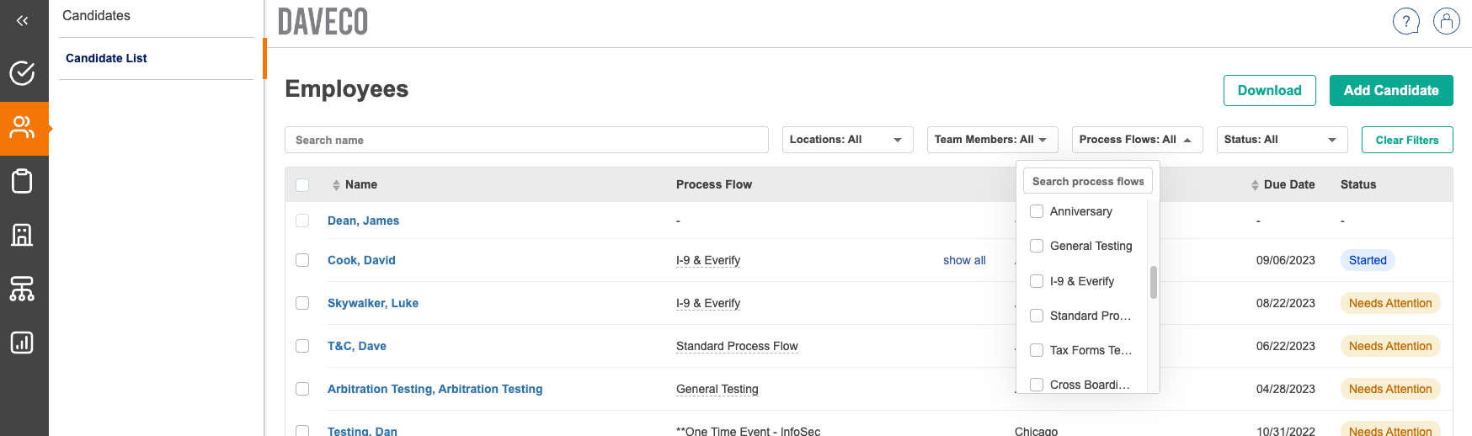Check the Anniversary process flow checkbox
The width and height of the screenshot is (1472, 436).
click(1037, 211)
